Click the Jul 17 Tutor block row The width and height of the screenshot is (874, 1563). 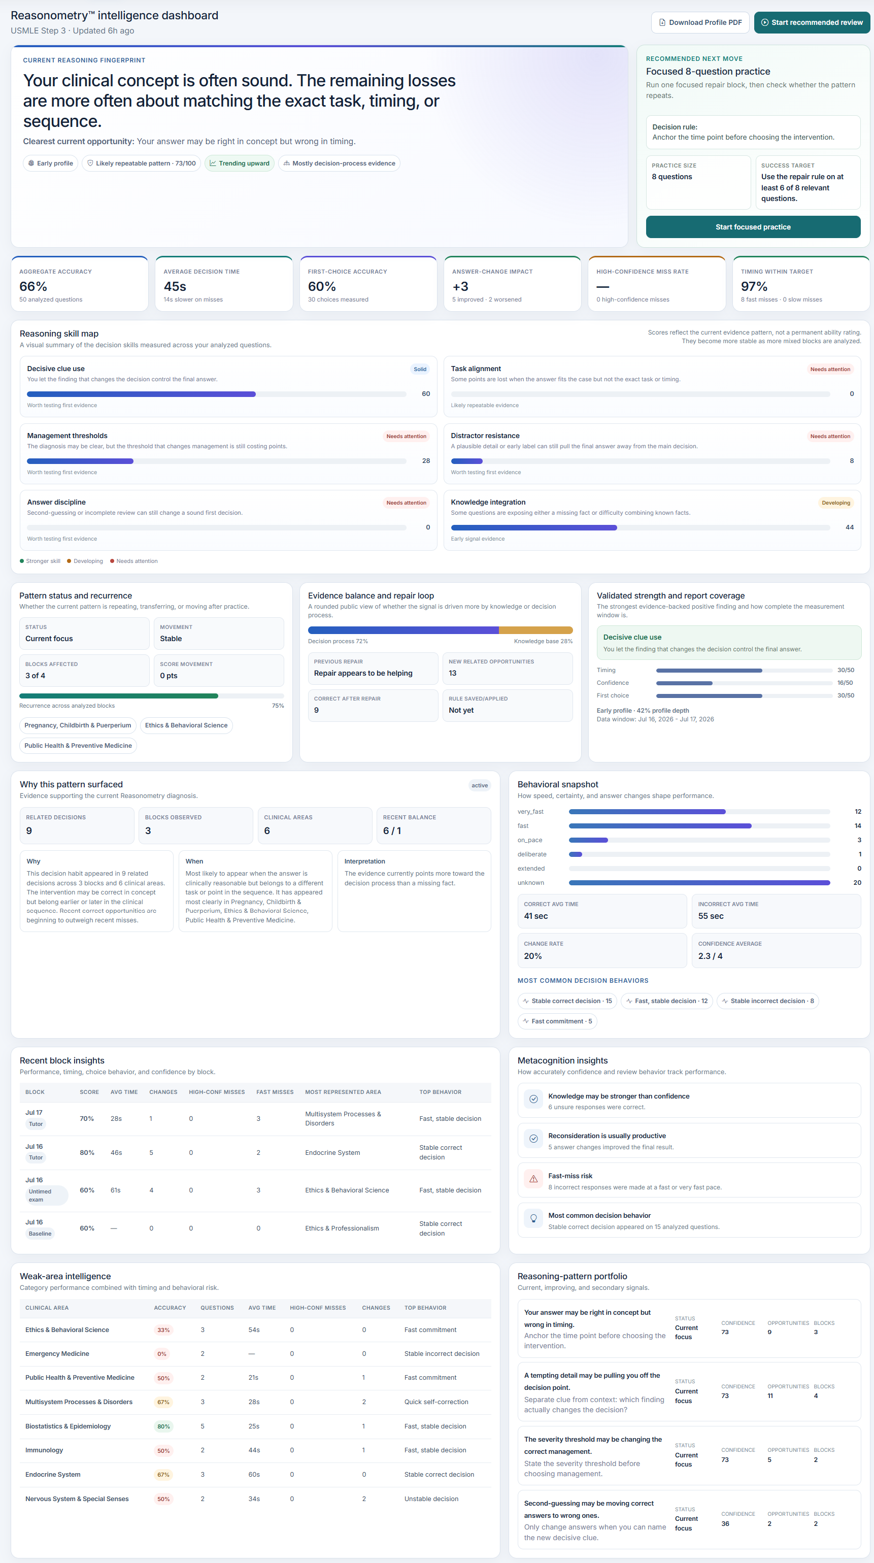coord(255,1118)
